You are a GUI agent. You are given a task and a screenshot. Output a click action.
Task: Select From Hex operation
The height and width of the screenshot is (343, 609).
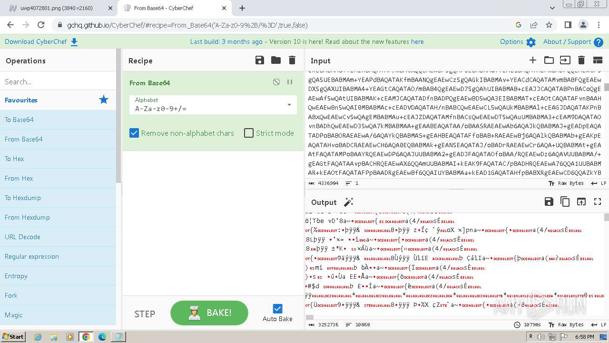pos(58,178)
